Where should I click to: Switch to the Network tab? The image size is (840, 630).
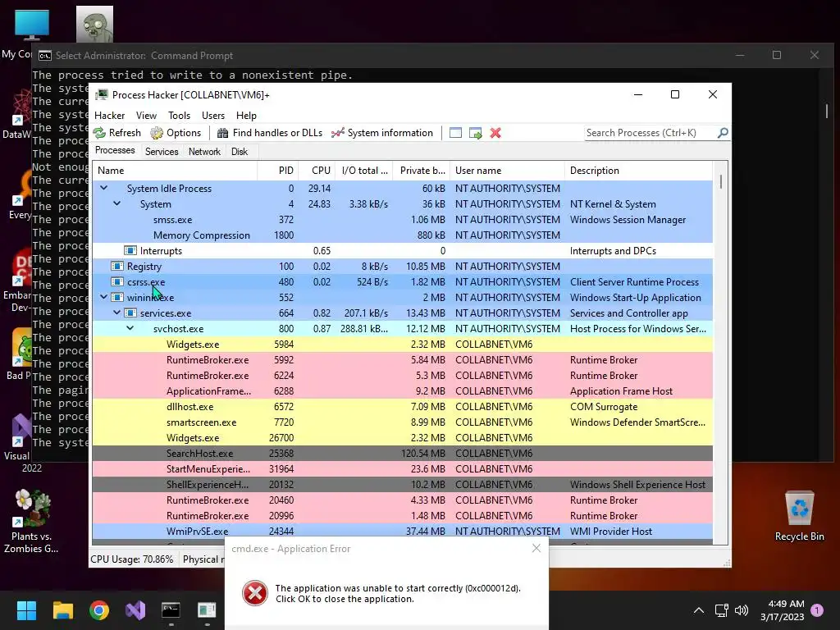point(204,152)
